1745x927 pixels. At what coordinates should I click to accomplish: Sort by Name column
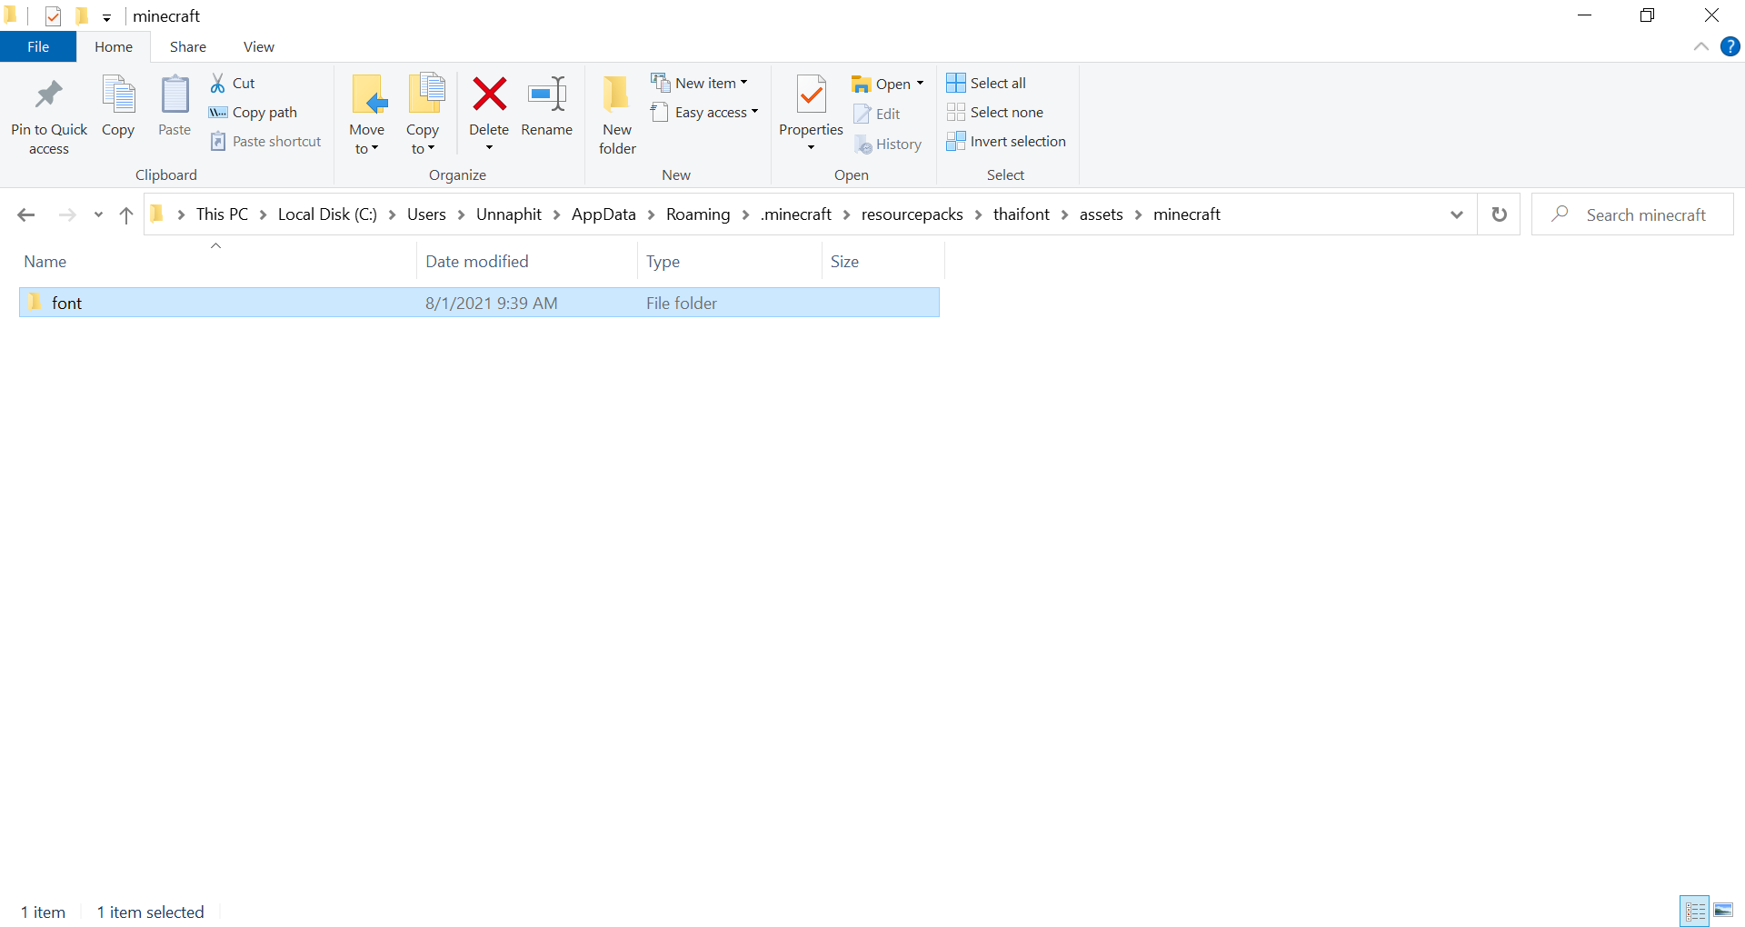click(x=216, y=261)
